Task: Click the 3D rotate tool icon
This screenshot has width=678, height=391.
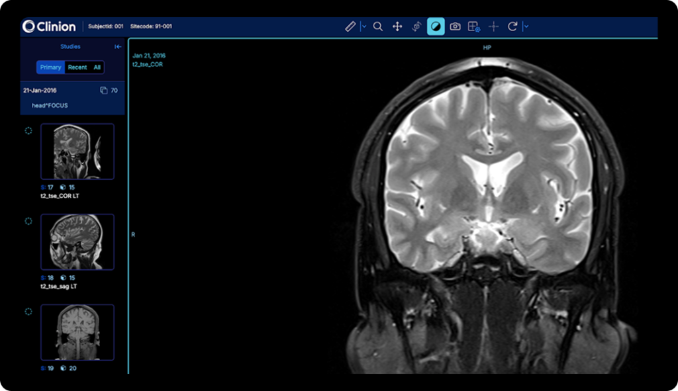Action: [x=416, y=26]
